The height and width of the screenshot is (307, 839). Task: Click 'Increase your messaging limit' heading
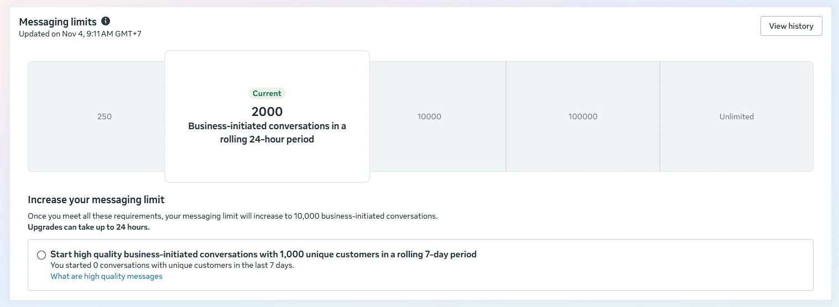pyautogui.click(x=96, y=200)
